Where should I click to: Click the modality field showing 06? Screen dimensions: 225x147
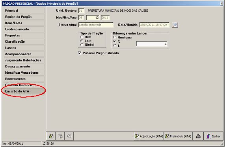81,18
